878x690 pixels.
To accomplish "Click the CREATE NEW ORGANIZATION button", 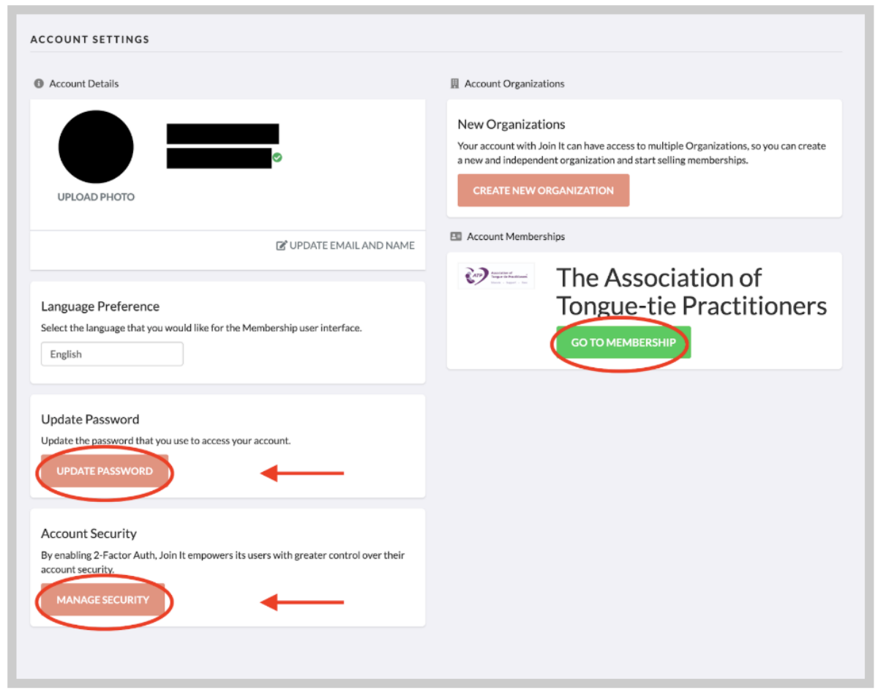I will pos(543,190).
